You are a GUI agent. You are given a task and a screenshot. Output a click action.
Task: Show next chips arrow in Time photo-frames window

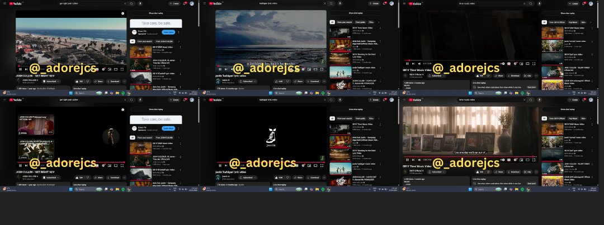point(591,118)
